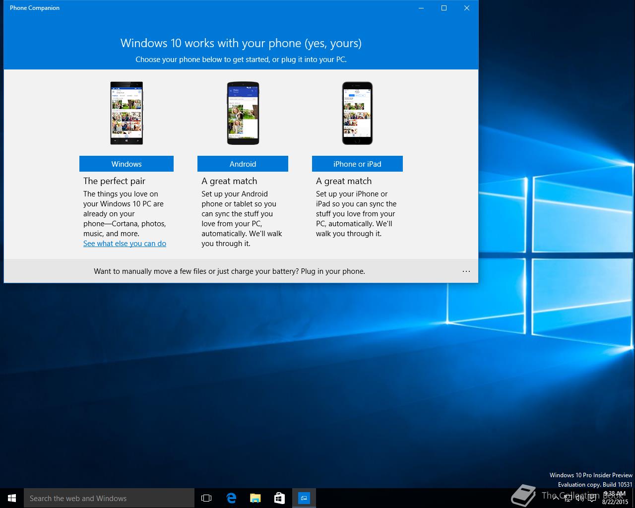Click the taskbar clock and date

(x=615, y=498)
